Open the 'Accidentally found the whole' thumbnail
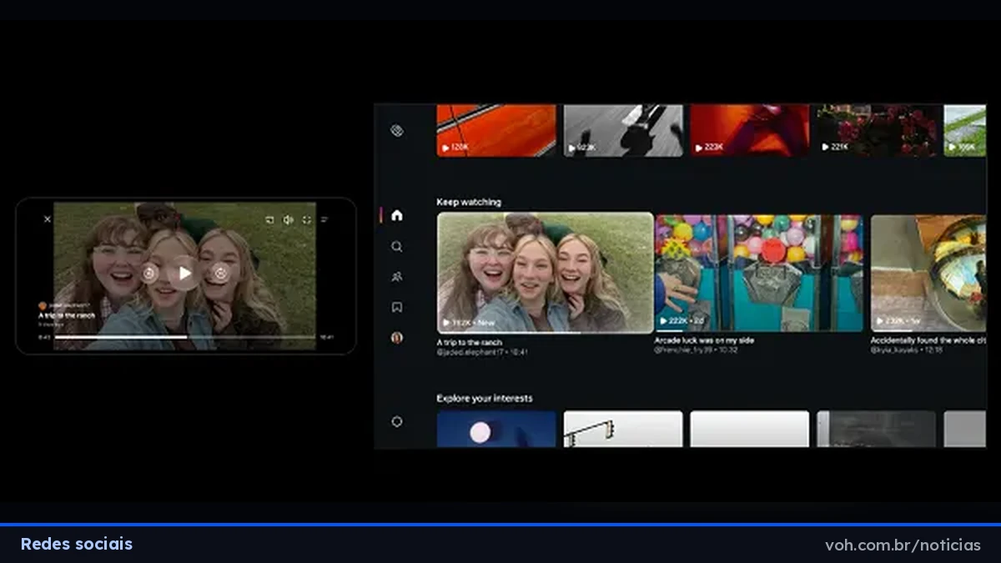The image size is (1001, 563). [928, 273]
